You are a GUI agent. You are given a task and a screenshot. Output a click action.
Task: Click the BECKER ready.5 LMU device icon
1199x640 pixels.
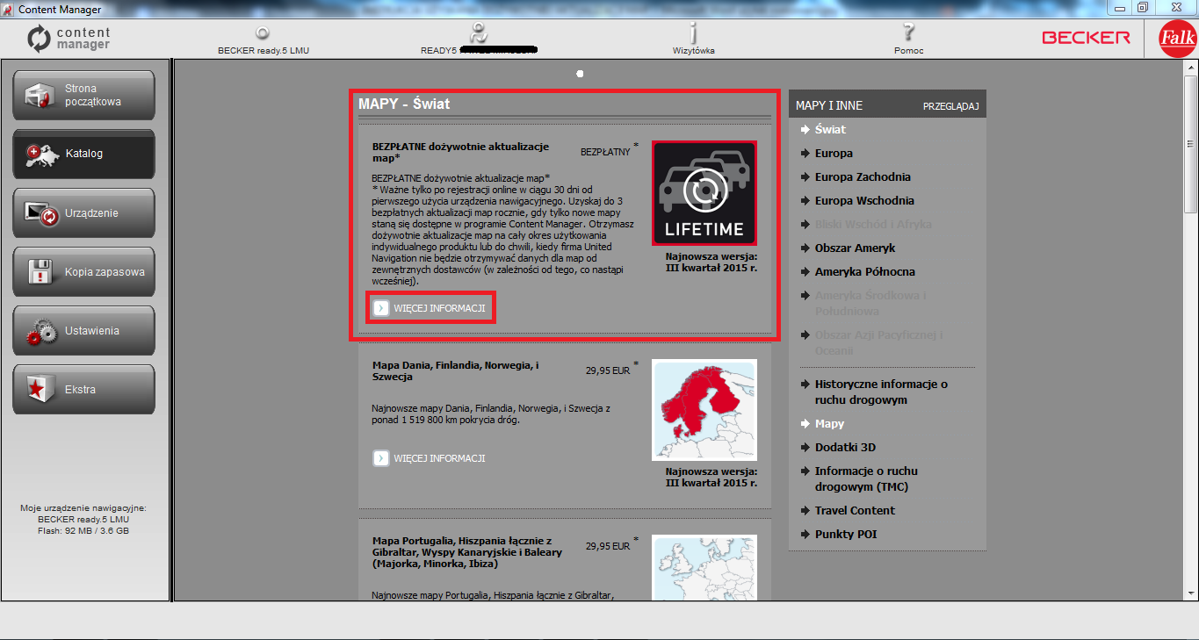click(x=262, y=35)
